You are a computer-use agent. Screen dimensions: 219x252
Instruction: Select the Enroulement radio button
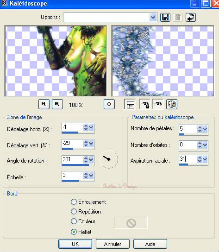[x=74, y=202]
